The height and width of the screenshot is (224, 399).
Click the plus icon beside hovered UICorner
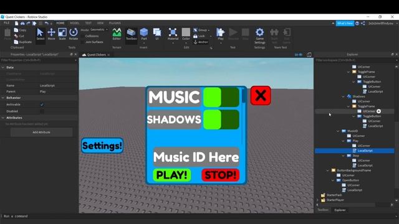tap(378, 111)
